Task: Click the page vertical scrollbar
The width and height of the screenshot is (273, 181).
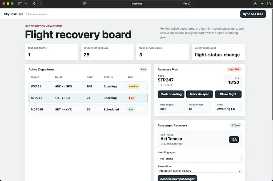Action: [x=272, y=65]
